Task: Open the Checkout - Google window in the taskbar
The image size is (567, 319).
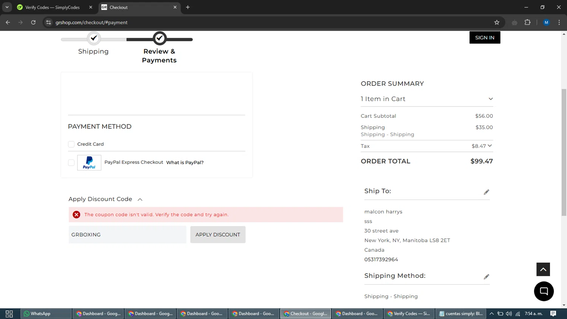Action: (x=305, y=314)
